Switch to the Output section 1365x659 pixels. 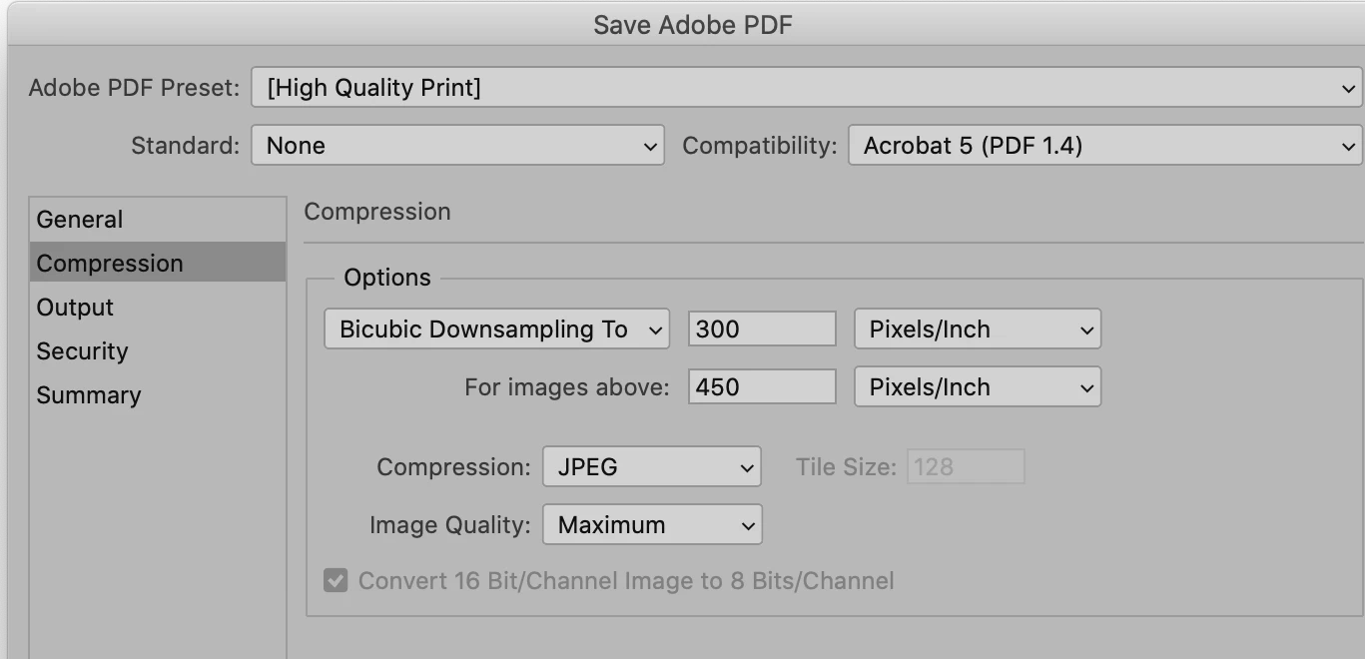pyautogui.click(x=76, y=308)
